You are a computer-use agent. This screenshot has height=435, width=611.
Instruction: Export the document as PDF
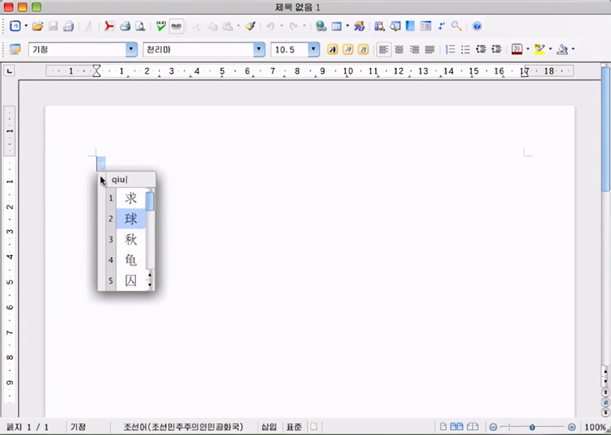[111, 26]
